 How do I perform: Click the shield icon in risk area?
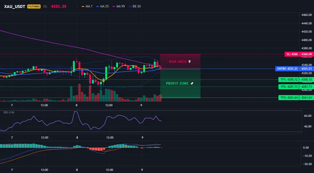click(189, 62)
